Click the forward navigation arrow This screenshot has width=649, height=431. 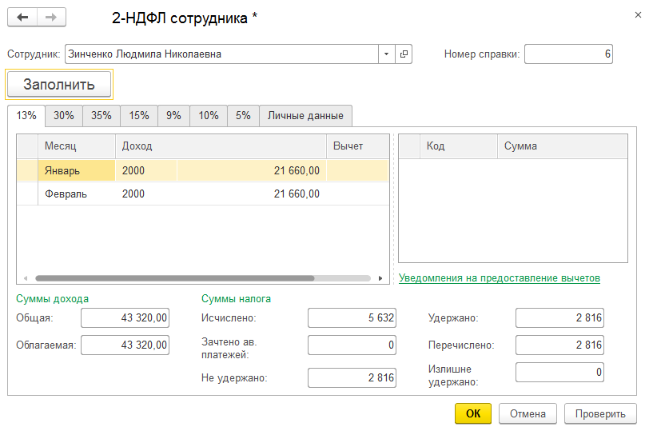(51, 18)
